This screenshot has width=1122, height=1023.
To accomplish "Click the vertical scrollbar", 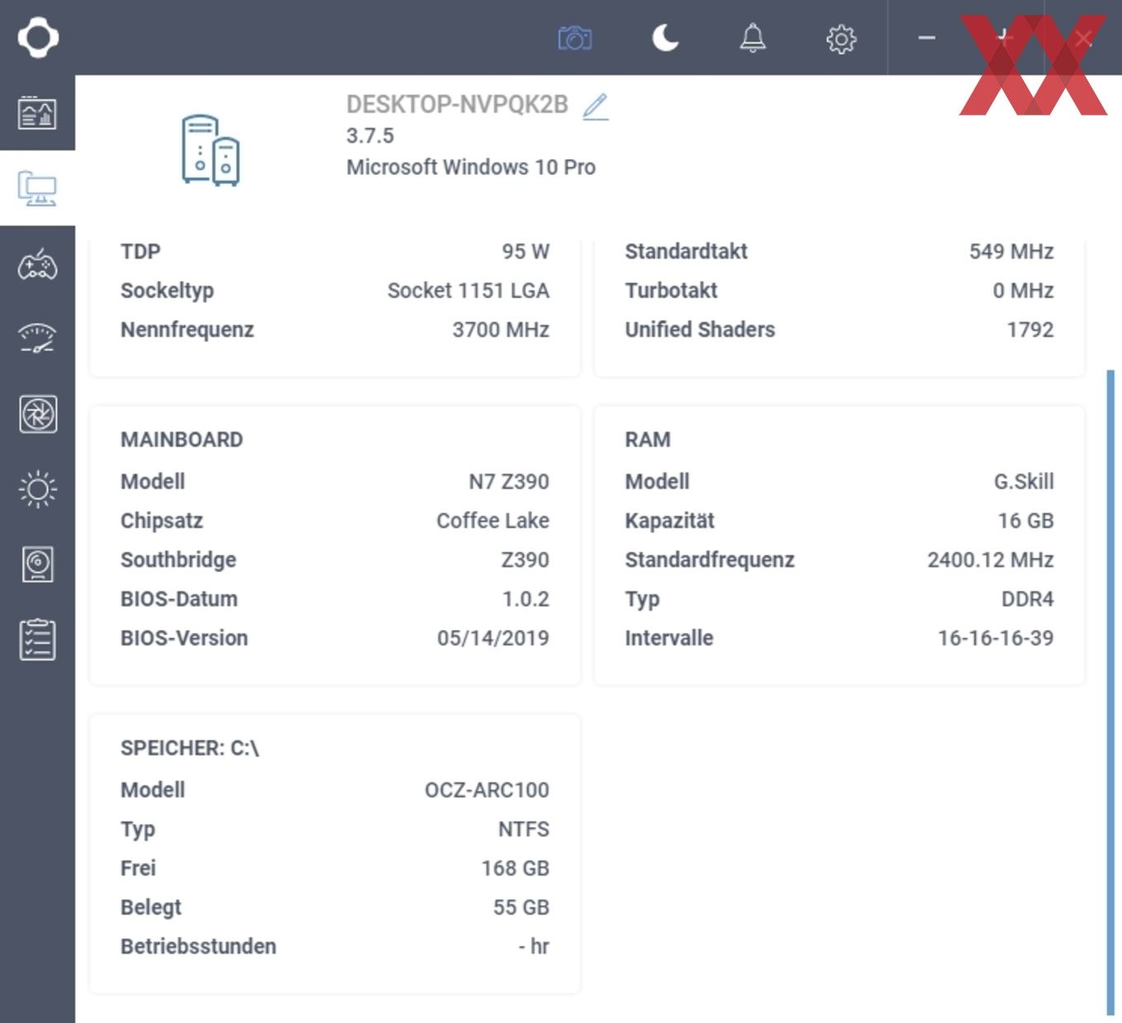I will tap(1110, 692).
